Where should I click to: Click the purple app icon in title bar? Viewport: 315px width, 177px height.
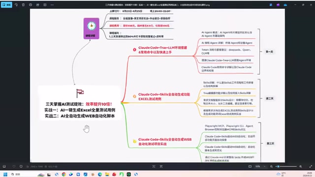click(x=278, y=5)
